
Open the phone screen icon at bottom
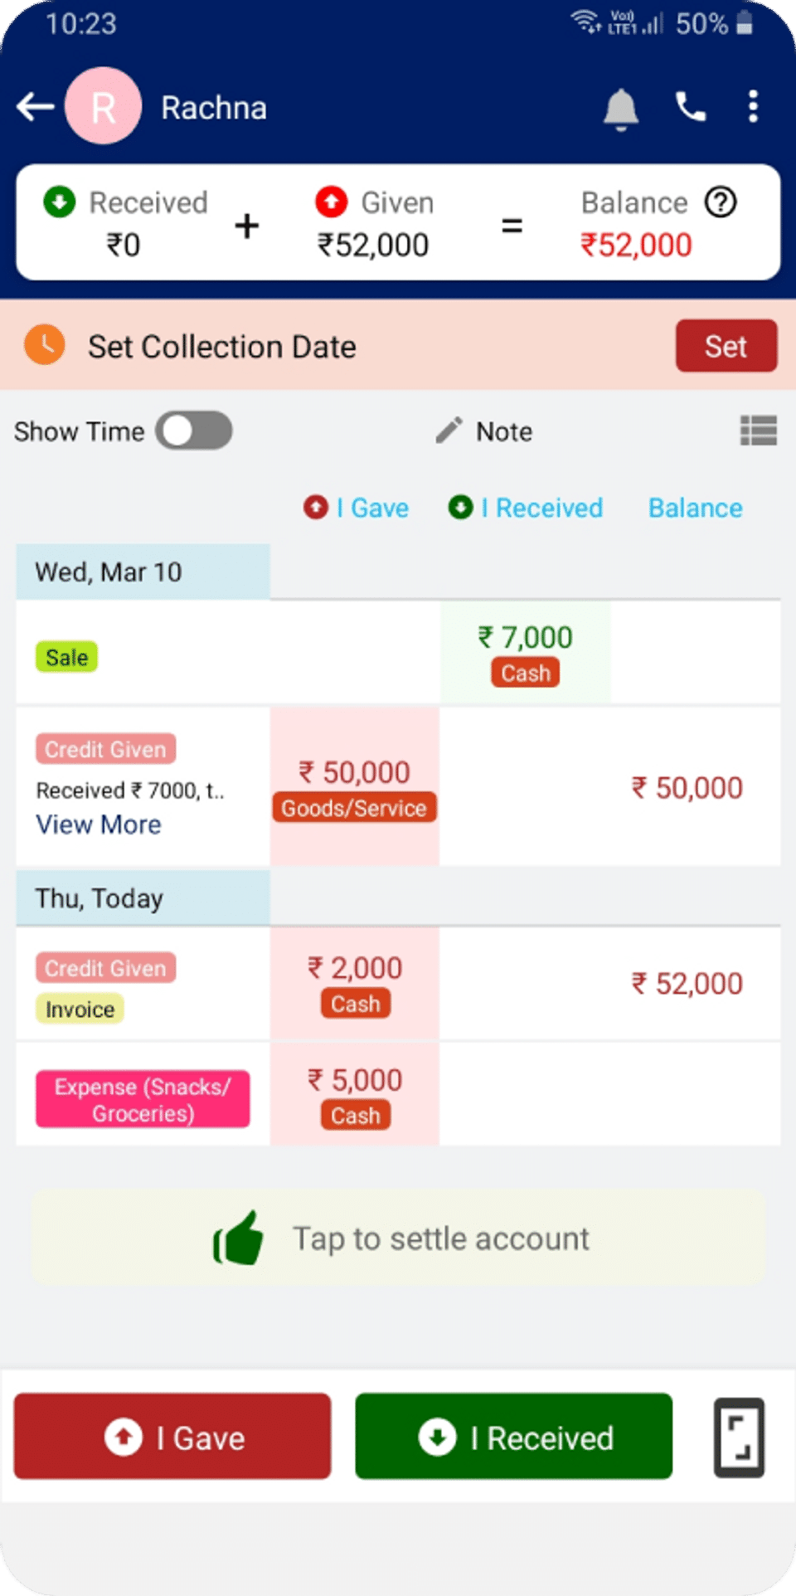pos(739,1438)
